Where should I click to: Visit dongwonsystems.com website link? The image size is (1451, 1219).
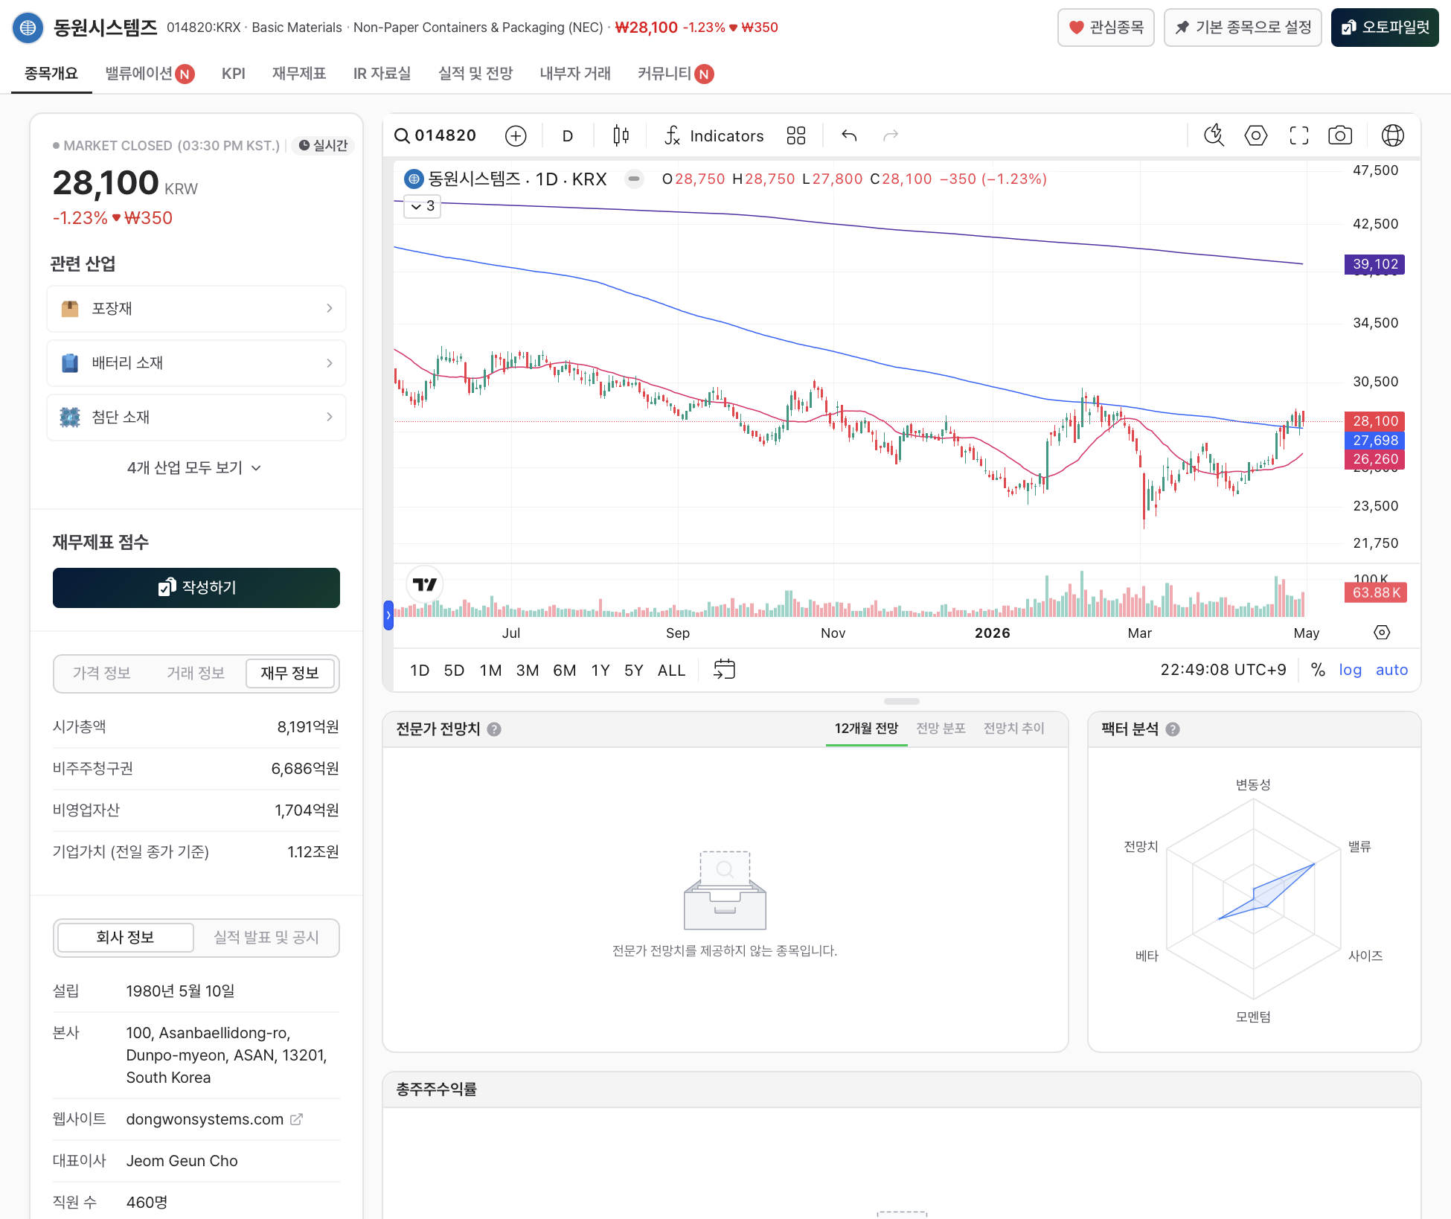tap(205, 1119)
